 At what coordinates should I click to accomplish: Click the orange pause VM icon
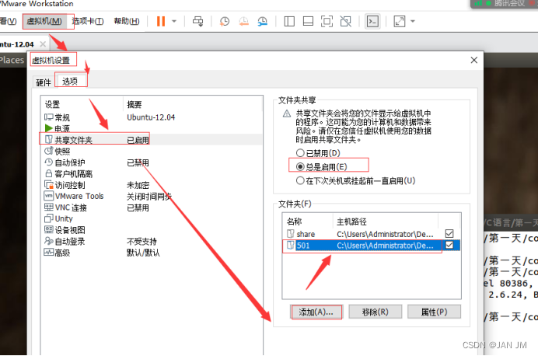161,21
